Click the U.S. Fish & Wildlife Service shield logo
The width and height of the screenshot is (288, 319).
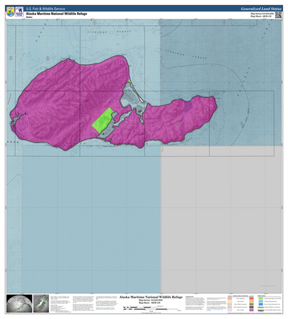(11, 12)
